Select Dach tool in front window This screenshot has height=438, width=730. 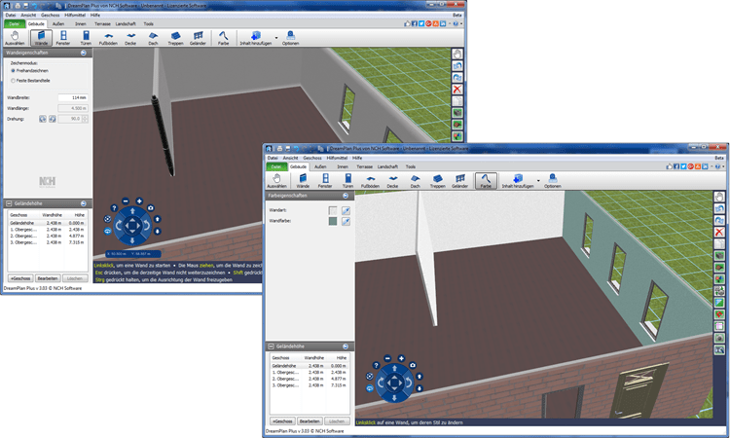[416, 181]
